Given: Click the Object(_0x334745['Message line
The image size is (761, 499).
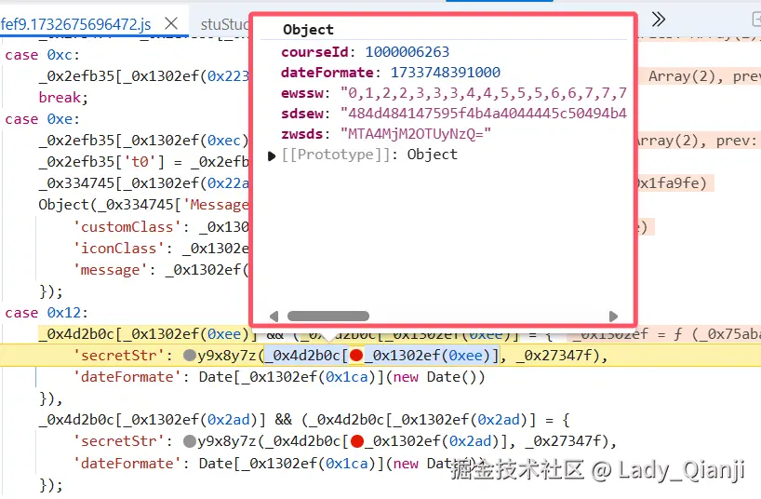Looking at the screenshot, I should pos(143,205).
